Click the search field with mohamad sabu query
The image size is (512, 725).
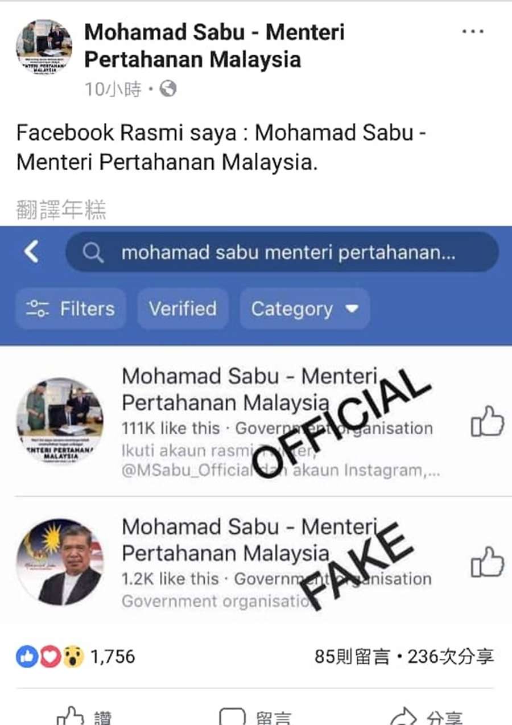pos(282,252)
